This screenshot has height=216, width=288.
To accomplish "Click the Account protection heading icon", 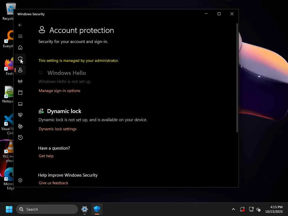I will (x=42, y=30).
